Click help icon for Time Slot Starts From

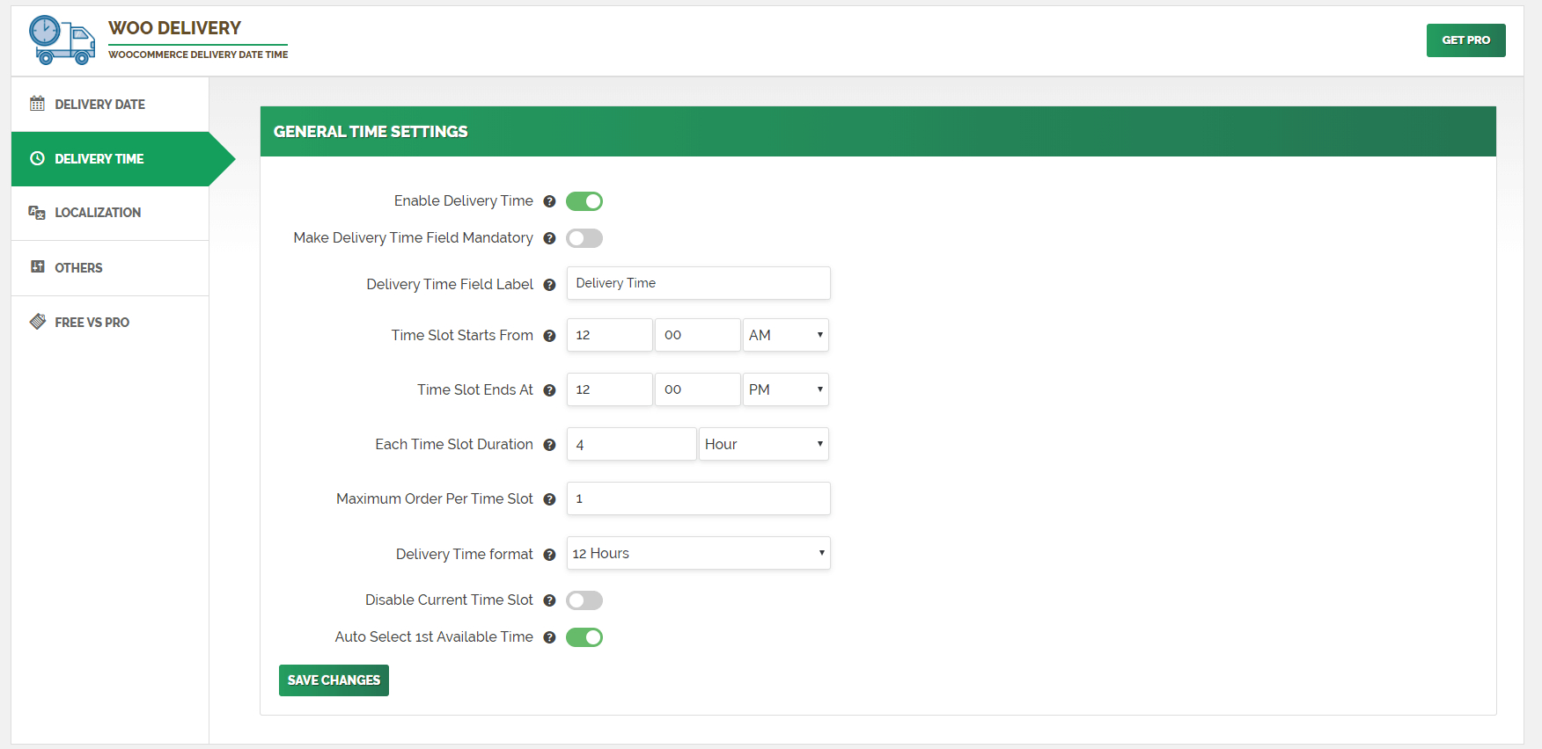(x=549, y=336)
